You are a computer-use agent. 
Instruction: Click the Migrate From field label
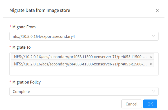[x=24, y=27]
